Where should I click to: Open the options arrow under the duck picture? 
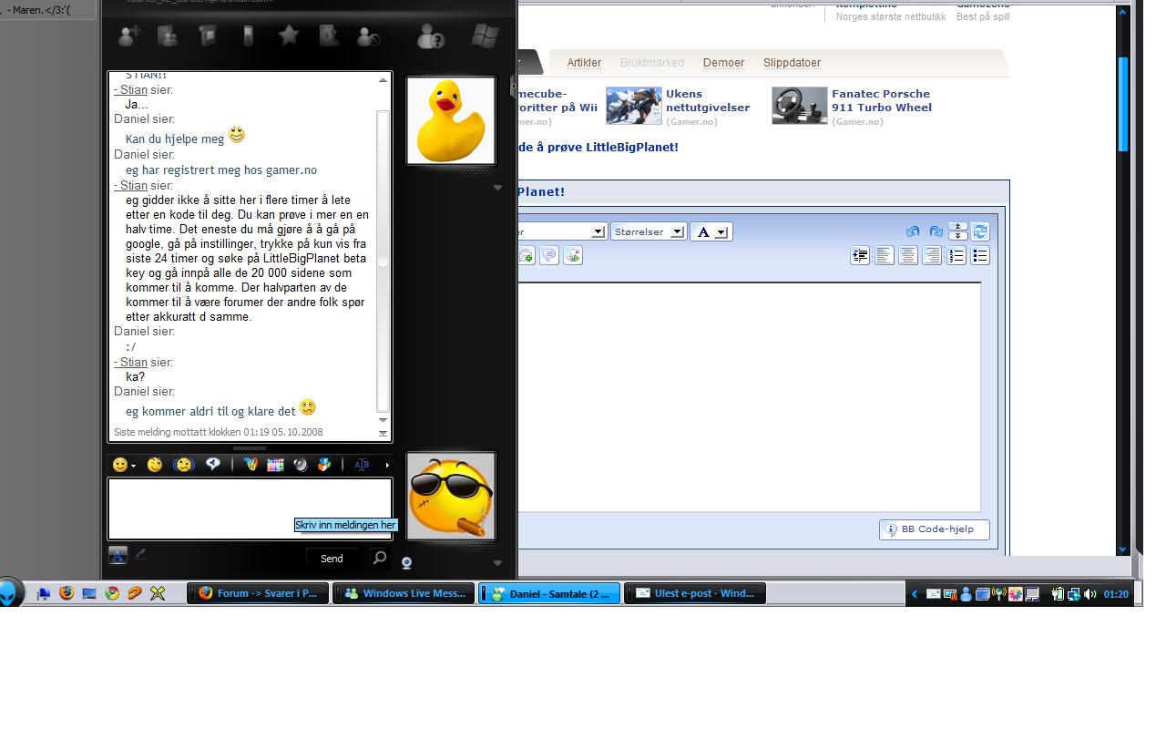click(x=497, y=188)
